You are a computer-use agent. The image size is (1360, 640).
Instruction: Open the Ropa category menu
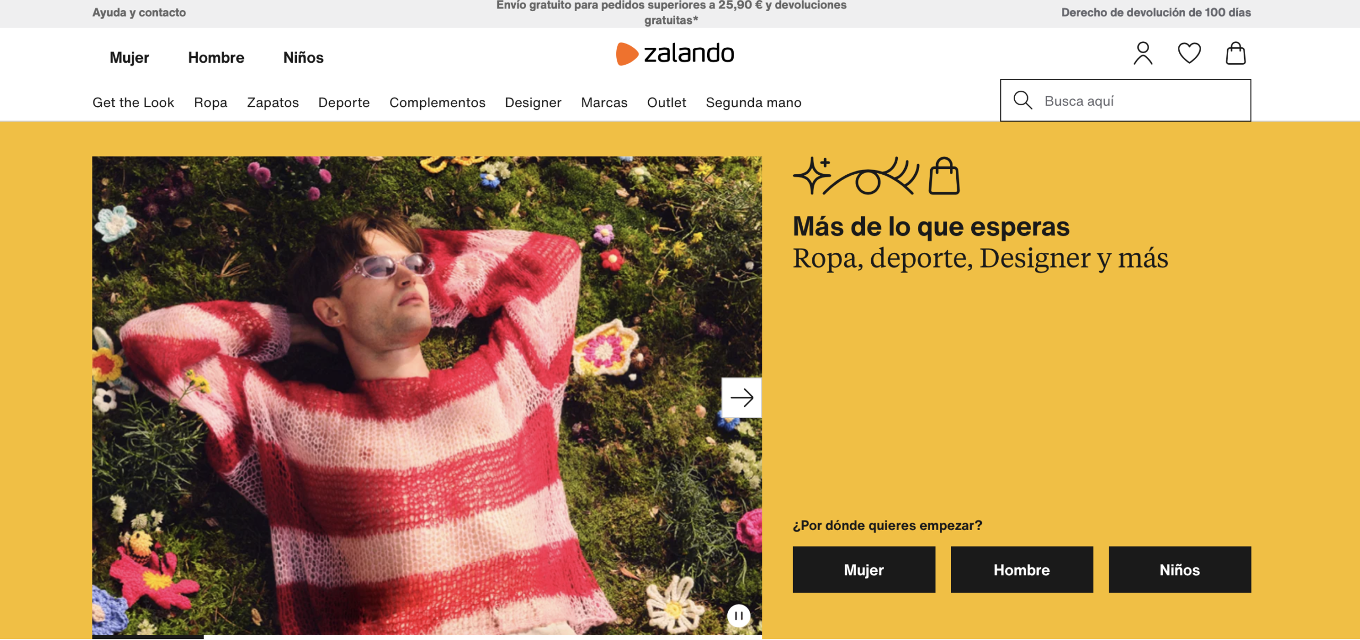pos(210,103)
